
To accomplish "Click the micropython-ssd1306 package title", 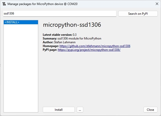I will [72, 25].
